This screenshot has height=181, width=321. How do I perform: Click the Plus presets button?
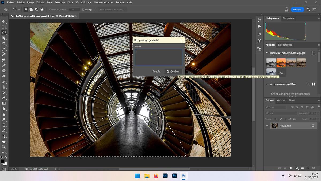click(281, 73)
